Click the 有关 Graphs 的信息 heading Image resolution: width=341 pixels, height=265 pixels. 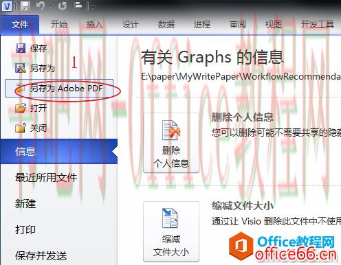[x=212, y=57]
